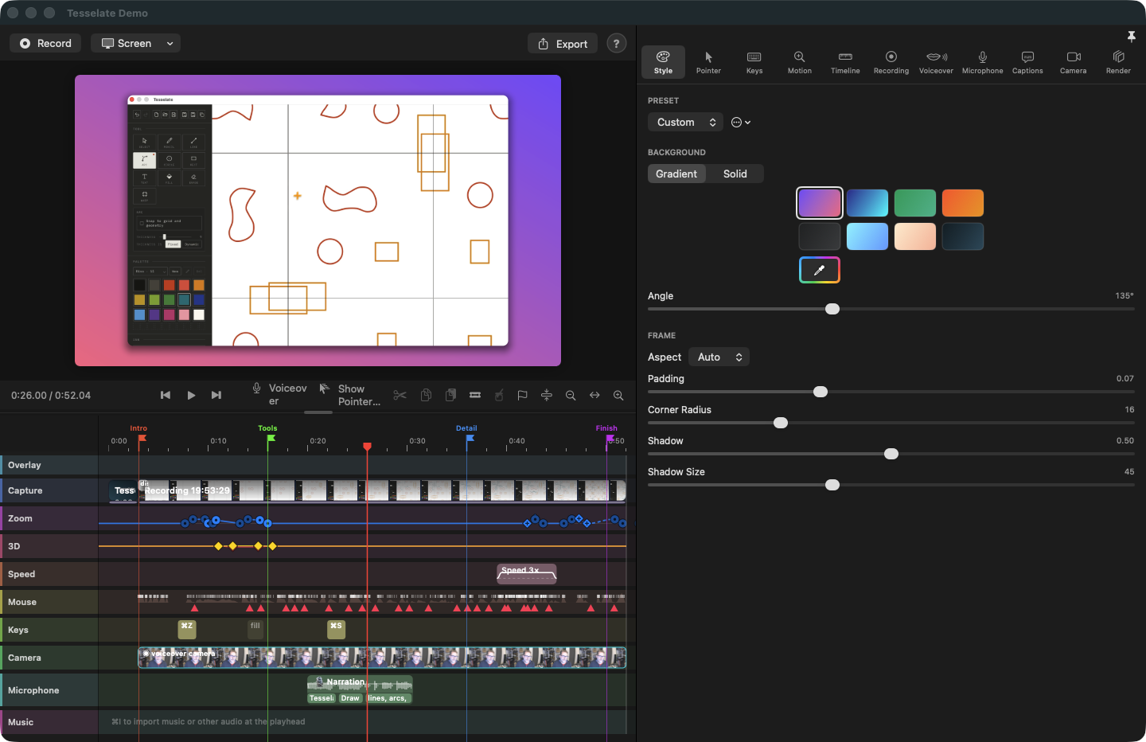Click the Detail marker flag
Image resolution: width=1146 pixels, height=742 pixels.
470,438
